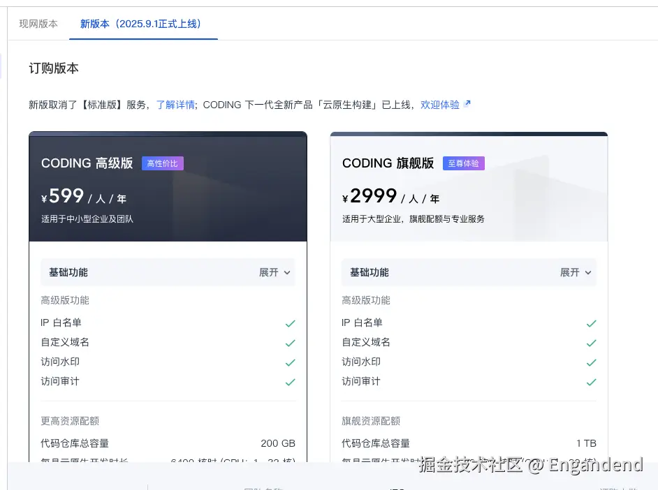Click the 展开 chevron in 旗舰版 card
658x490 pixels.
click(x=588, y=272)
